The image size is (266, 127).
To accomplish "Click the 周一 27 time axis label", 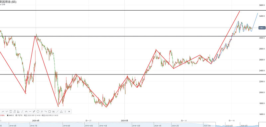I will [88, 121].
